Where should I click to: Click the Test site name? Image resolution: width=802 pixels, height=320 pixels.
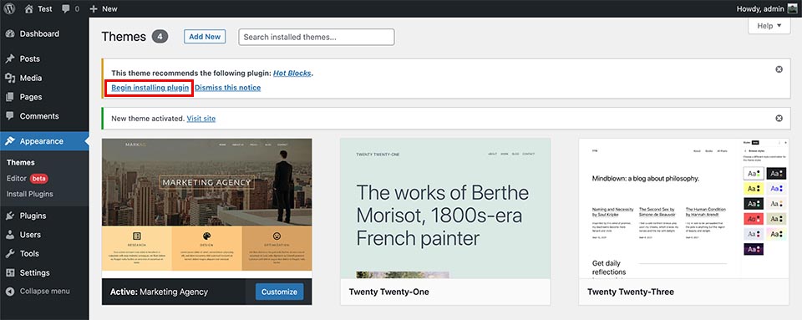(x=45, y=8)
